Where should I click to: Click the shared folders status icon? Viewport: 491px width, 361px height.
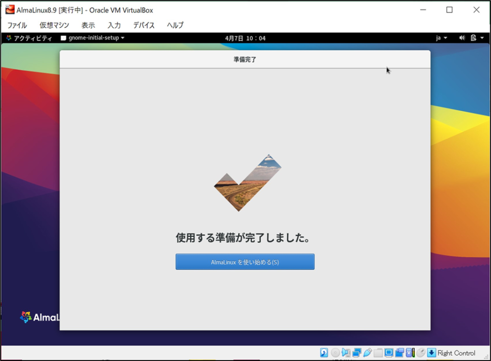pyautogui.click(x=378, y=353)
